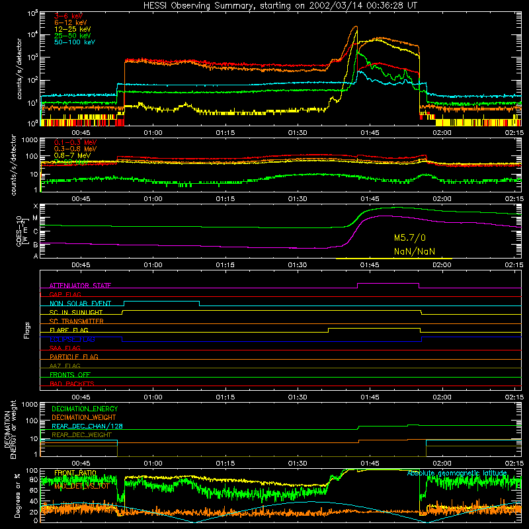Viewport: 529px width, 529px height.
Task: Select the FRONTS_OFF flag label
Action: (70, 374)
